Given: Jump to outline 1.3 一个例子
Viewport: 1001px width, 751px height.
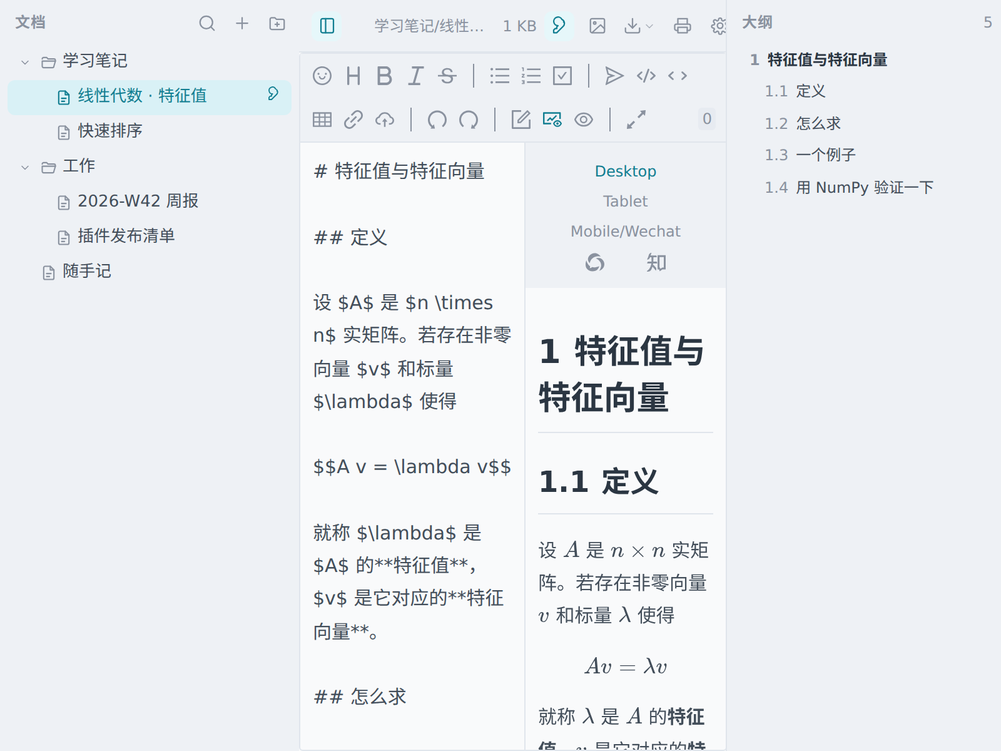Looking at the screenshot, I should 810,155.
